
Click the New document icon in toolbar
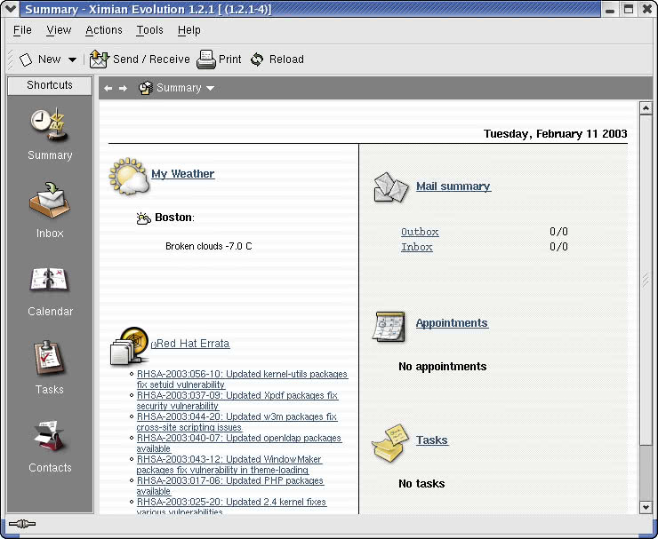[26, 59]
